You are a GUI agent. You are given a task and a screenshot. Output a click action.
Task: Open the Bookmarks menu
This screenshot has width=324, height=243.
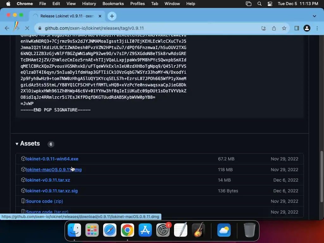(x=113, y=4)
